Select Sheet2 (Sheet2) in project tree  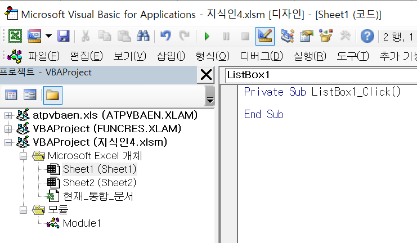click(x=100, y=183)
